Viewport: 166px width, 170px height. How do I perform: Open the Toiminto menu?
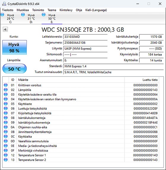38,10
